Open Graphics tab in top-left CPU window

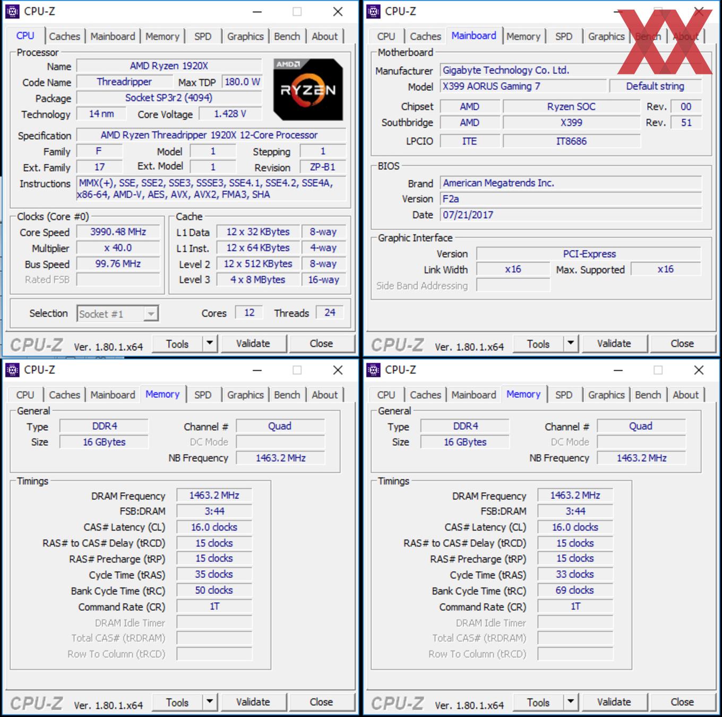pyautogui.click(x=245, y=36)
